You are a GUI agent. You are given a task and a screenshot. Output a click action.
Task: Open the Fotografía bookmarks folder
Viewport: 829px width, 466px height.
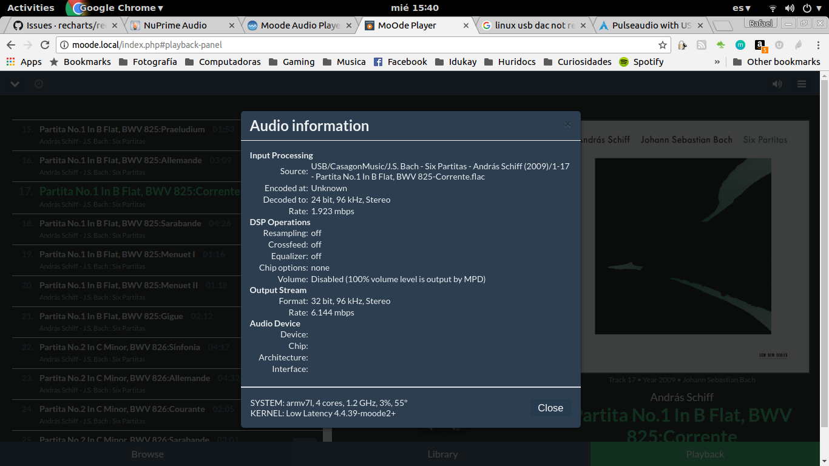(148, 62)
